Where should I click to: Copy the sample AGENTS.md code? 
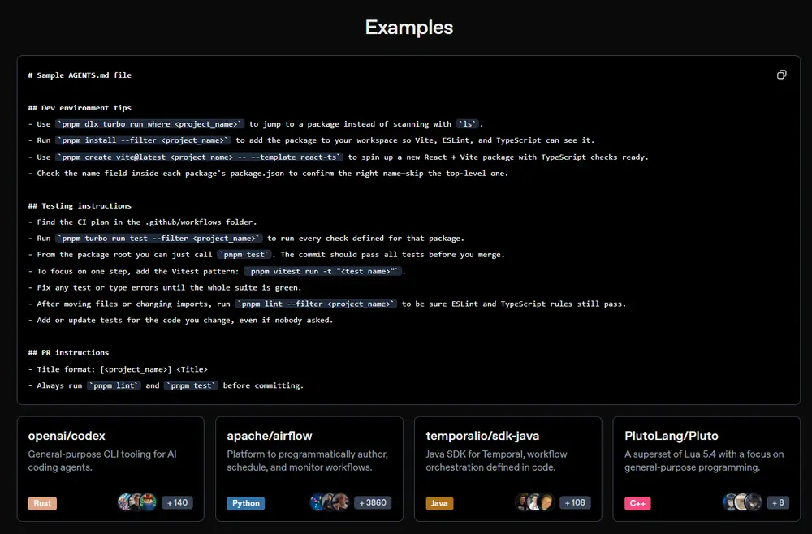pos(781,75)
